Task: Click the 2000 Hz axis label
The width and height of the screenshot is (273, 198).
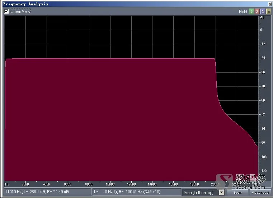Action: point(25,184)
